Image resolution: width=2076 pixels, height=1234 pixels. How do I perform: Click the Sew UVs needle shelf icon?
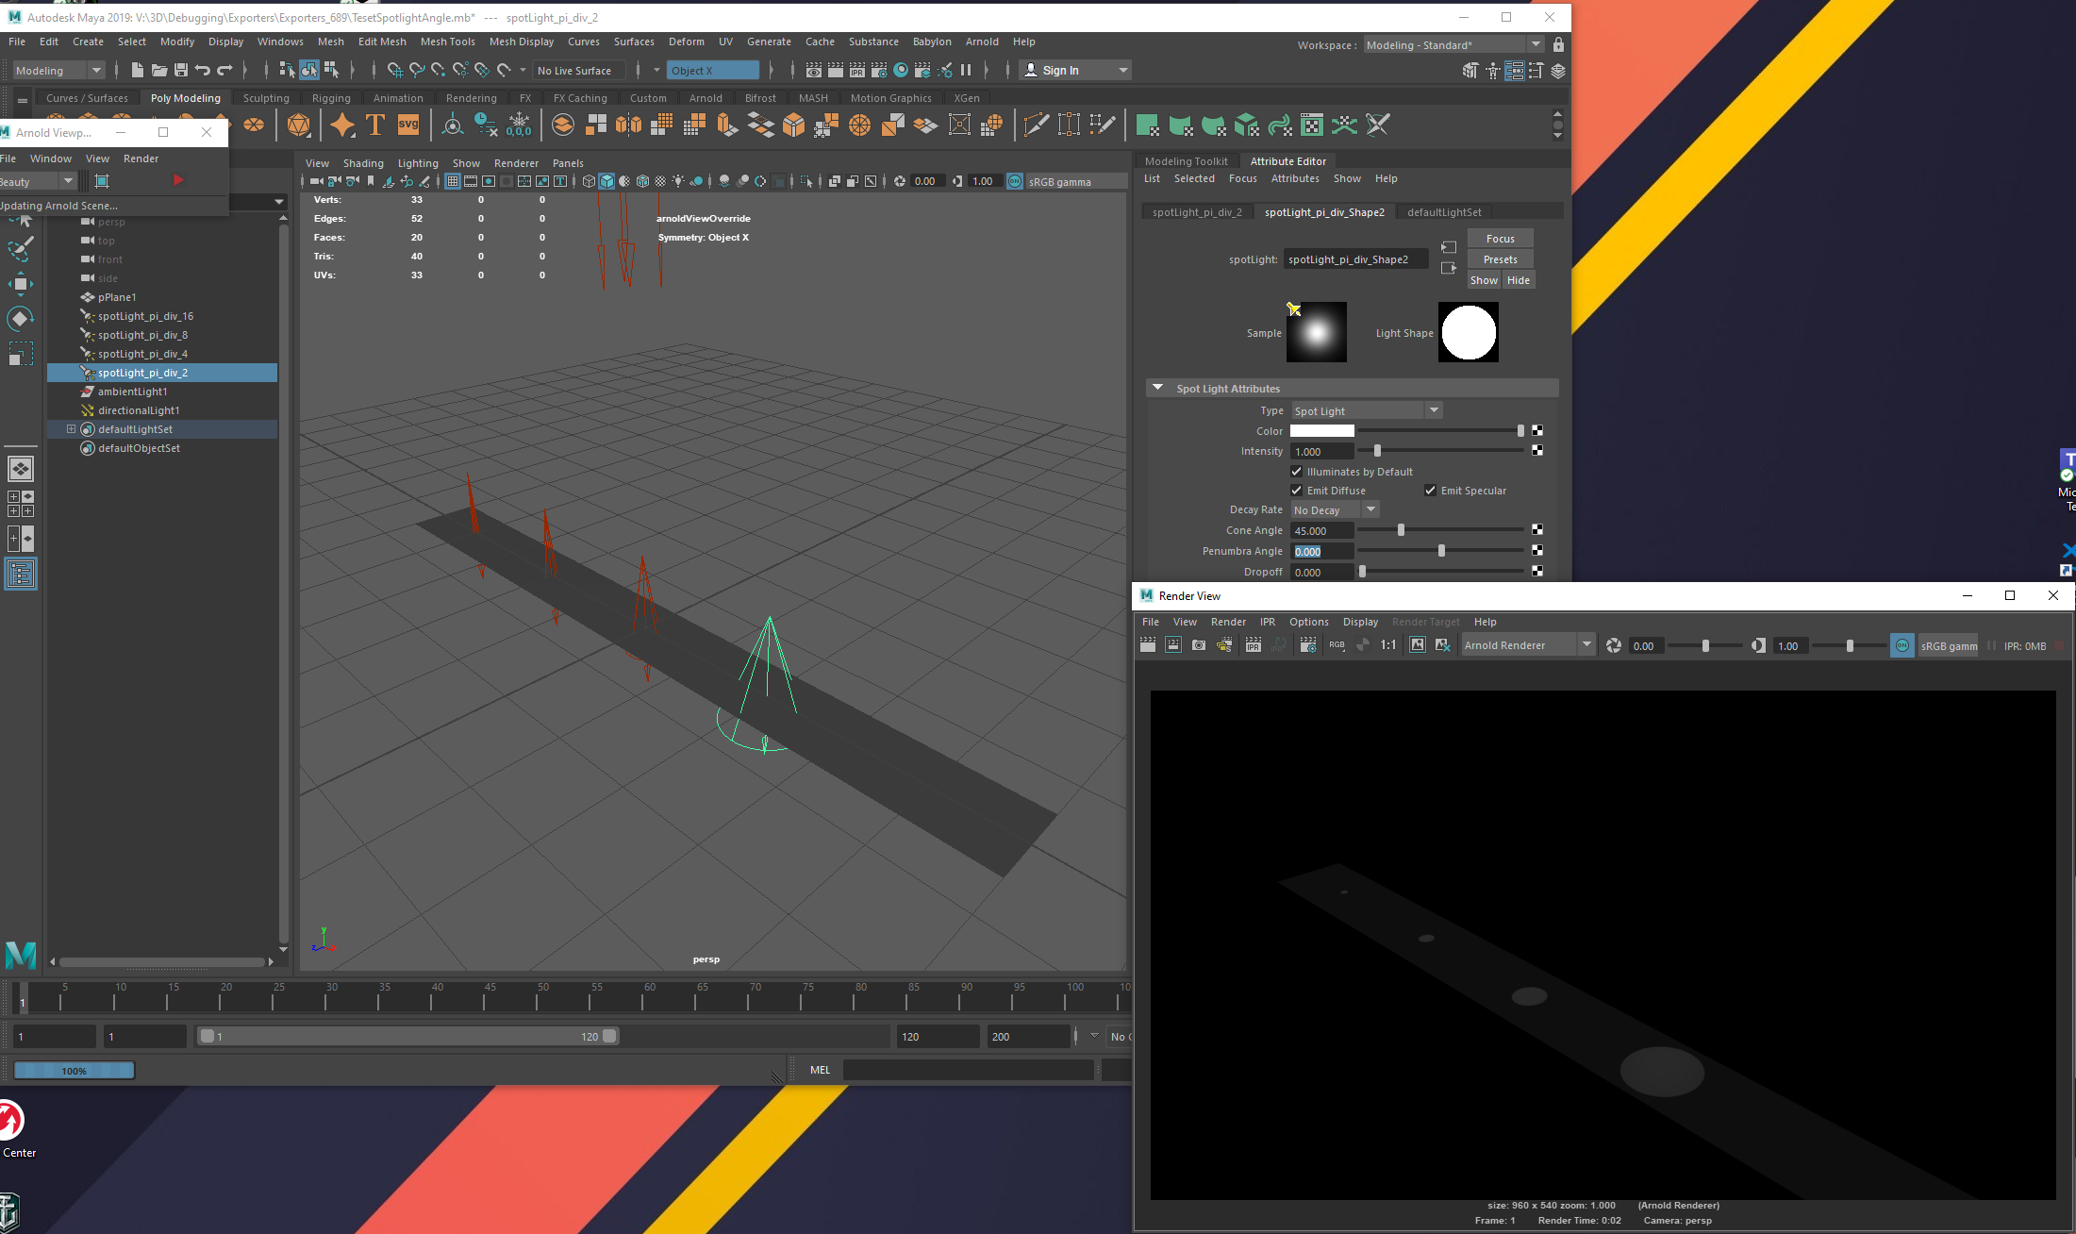pos(1377,125)
